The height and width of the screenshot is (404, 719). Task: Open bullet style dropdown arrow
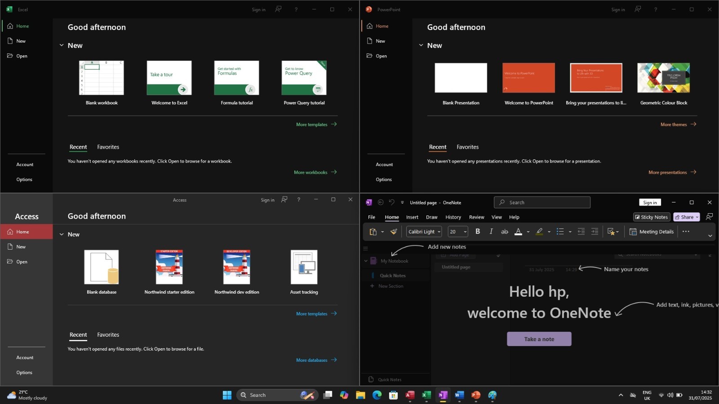570,232
